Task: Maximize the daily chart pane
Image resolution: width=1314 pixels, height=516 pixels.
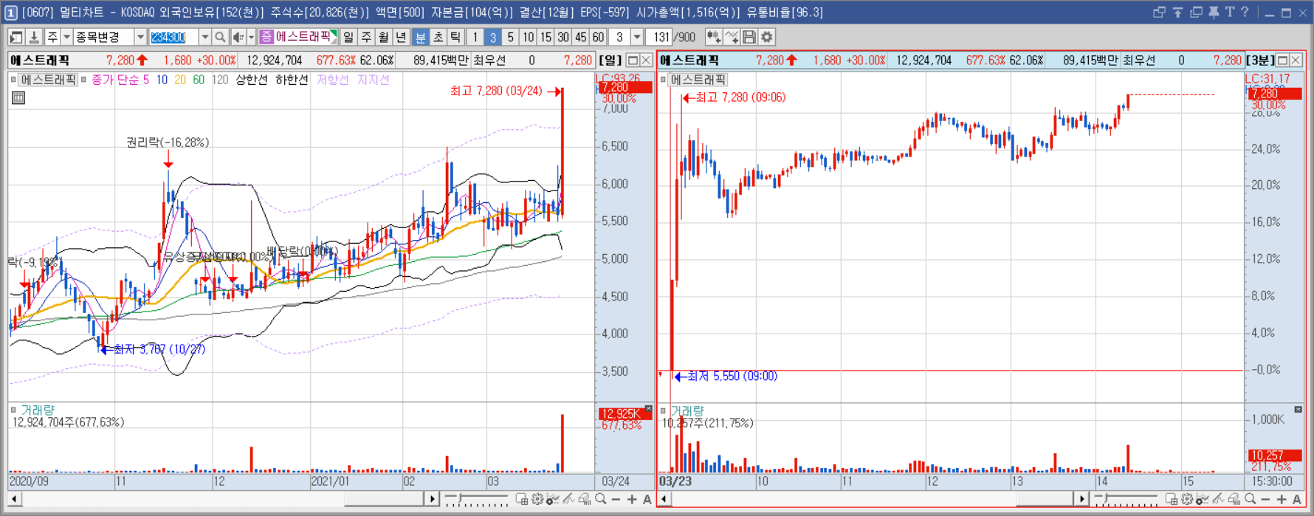Action: point(633,61)
